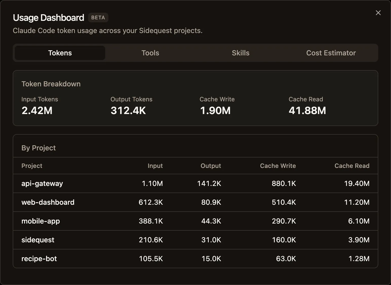Click web-dashboard cache write 510.4K
This screenshot has width=391, height=285.
pyautogui.click(x=284, y=202)
